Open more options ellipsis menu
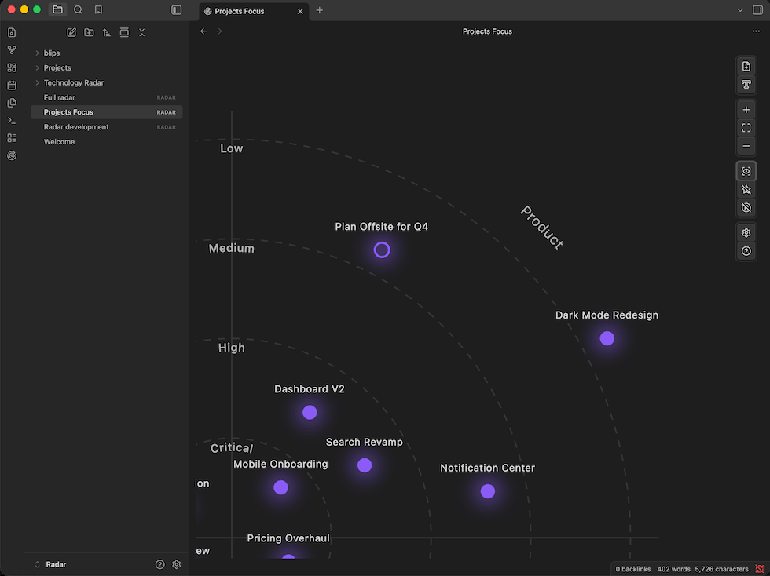770x576 pixels. click(756, 31)
